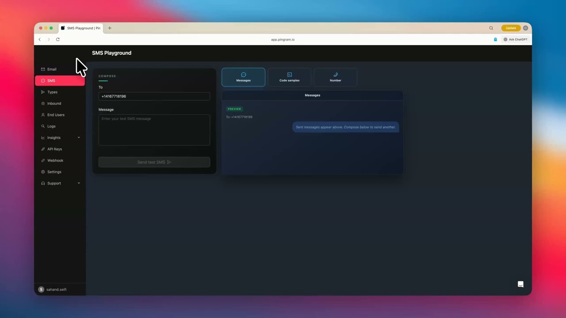
Task: Click the PREVIEW badge
Action: pos(234,109)
